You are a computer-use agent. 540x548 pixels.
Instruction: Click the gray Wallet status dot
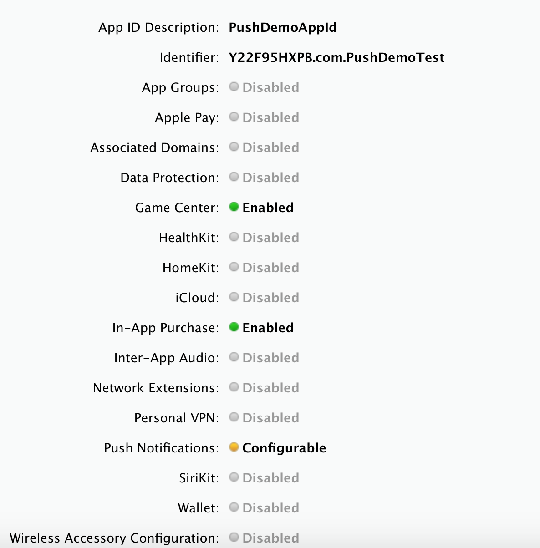pos(234,507)
